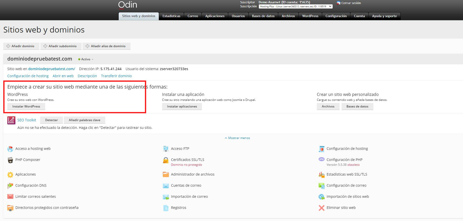The width and height of the screenshot is (463, 221).
Task: Open the SEO Toolkit link
Action: point(27,120)
